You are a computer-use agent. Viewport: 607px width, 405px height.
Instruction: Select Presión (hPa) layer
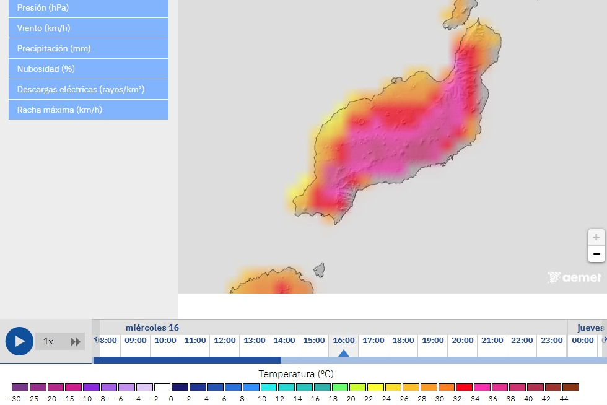click(89, 8)
